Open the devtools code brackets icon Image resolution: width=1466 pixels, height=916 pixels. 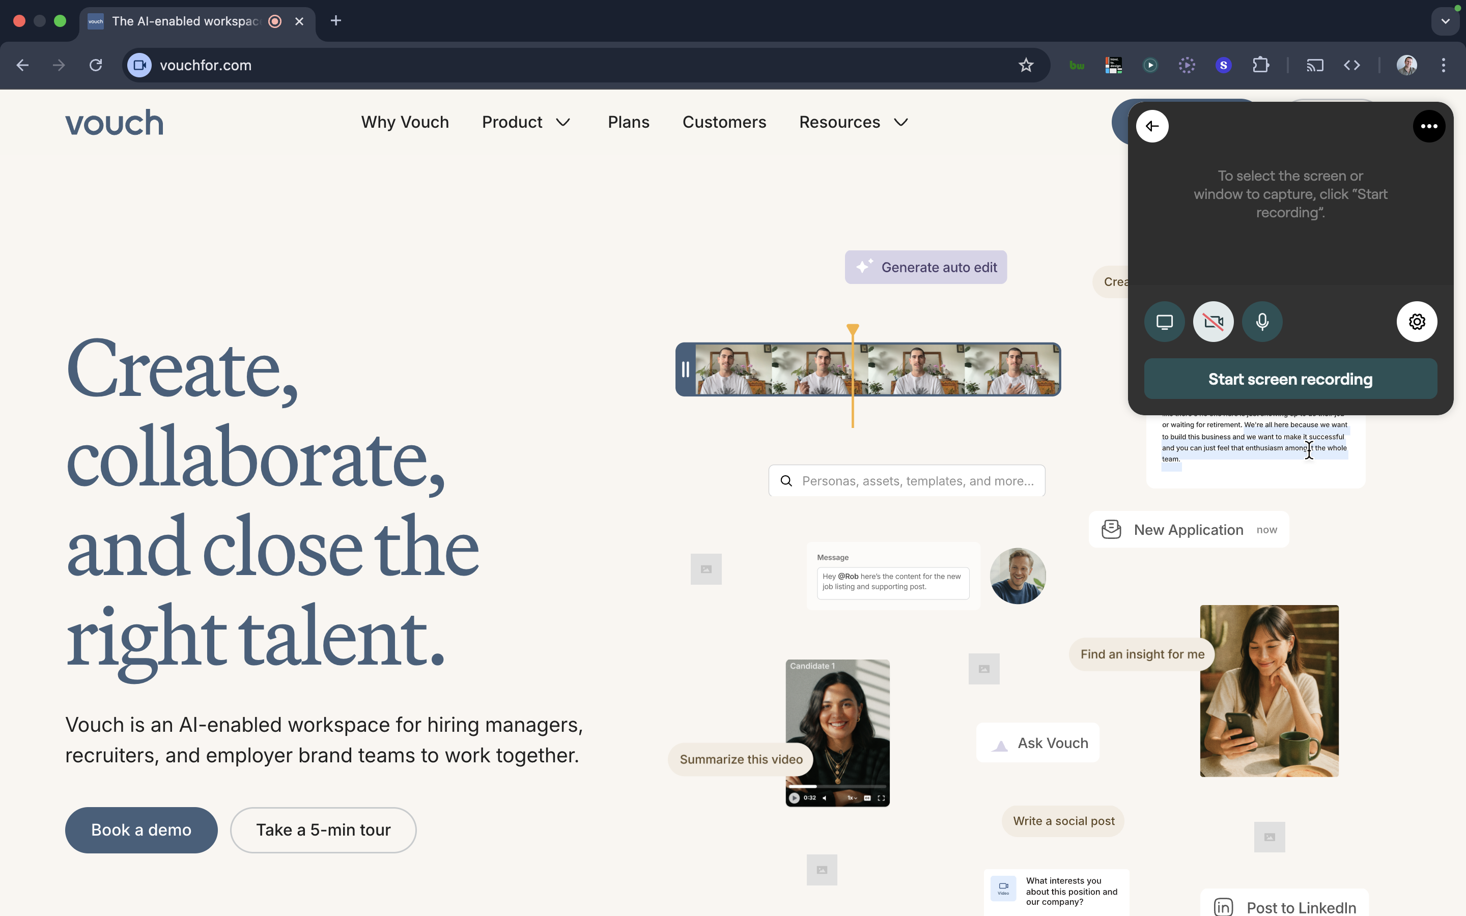tap(1352, 65)
